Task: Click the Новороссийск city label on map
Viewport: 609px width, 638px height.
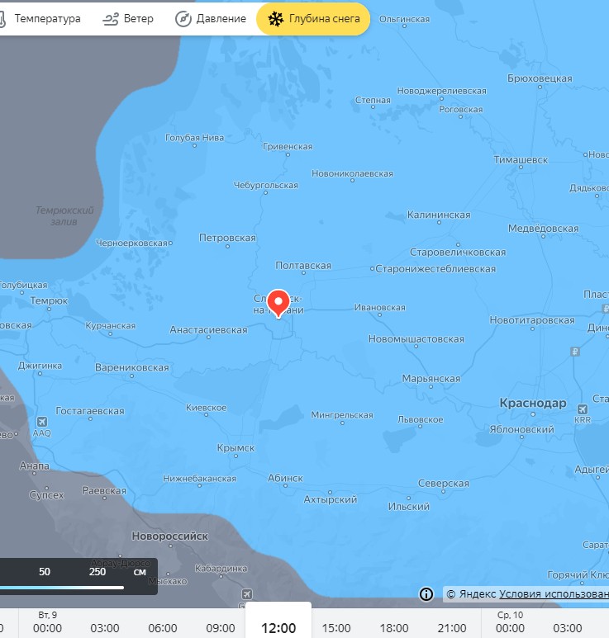Action: click(170, 536)
